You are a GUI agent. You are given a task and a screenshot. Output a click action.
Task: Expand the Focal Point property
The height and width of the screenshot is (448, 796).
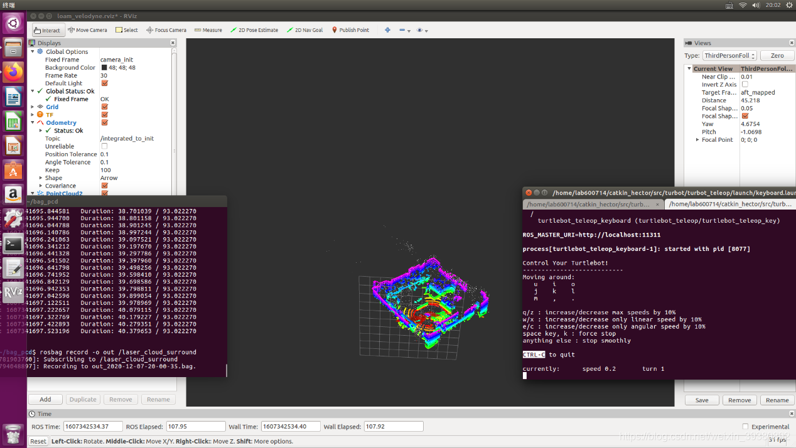pyautogui.click(x=697, y=139)
